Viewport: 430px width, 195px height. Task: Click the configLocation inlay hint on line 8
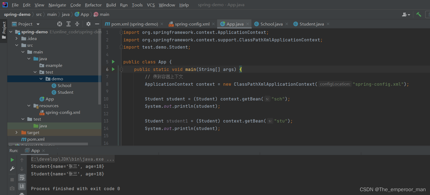click(x=335, y=84)
